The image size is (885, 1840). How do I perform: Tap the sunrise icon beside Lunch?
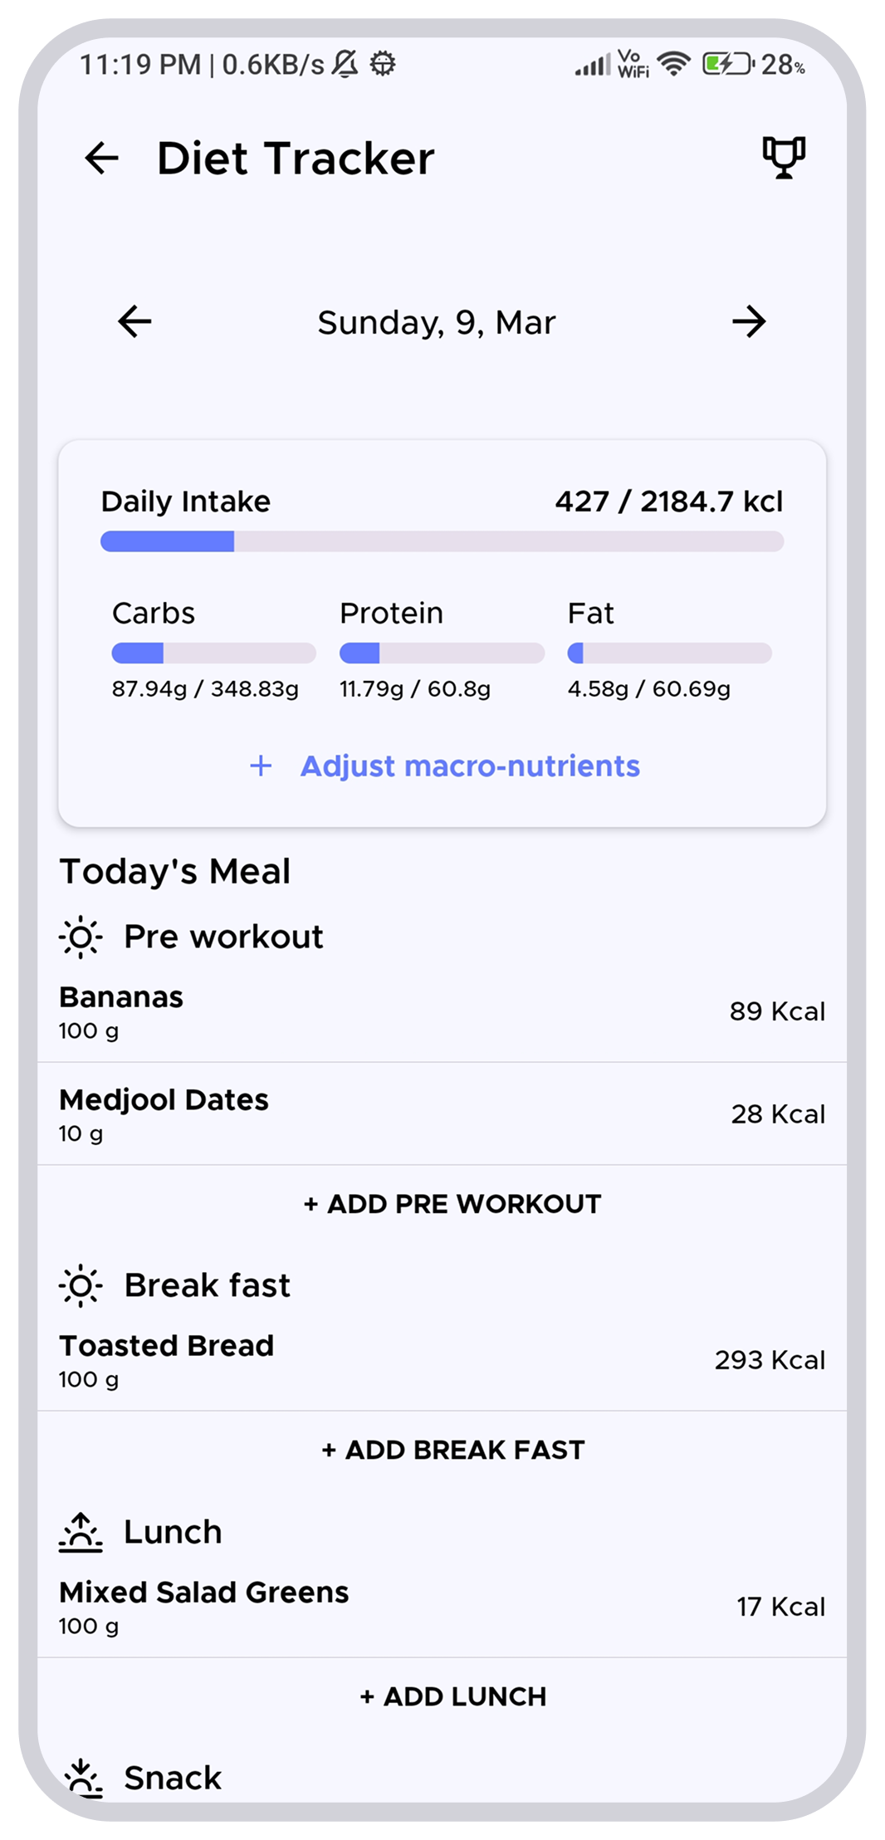[81, 1532]
